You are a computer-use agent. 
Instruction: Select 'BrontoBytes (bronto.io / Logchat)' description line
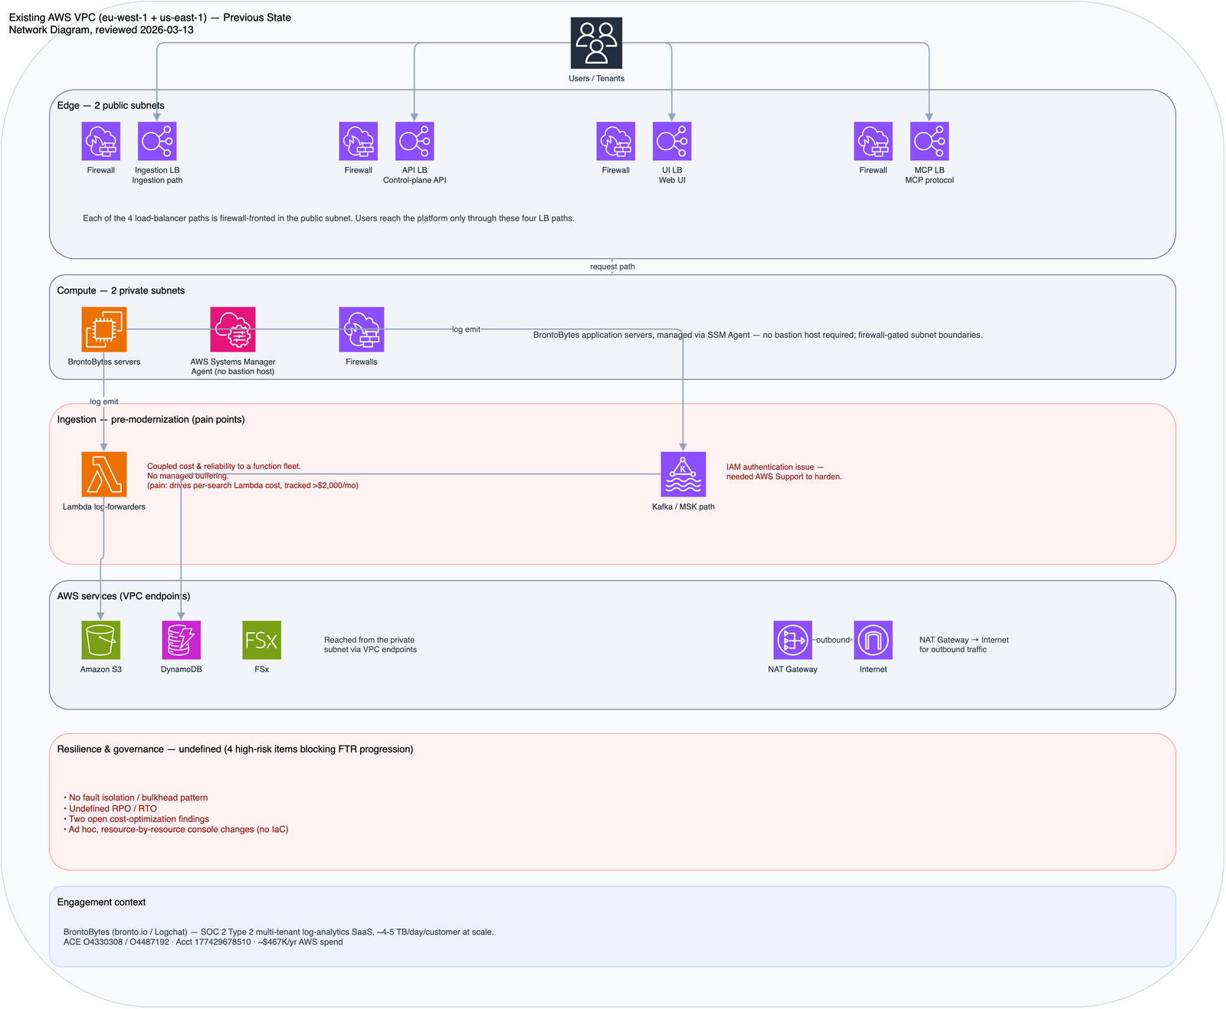(279, 932)
